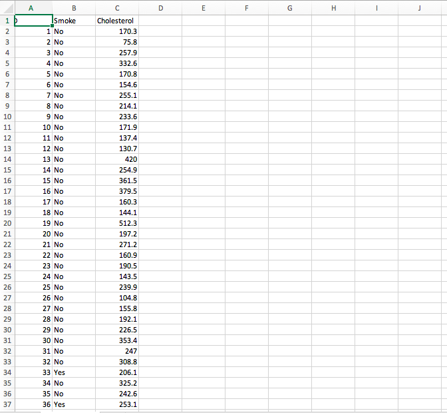Select column A header

point(33,8)
